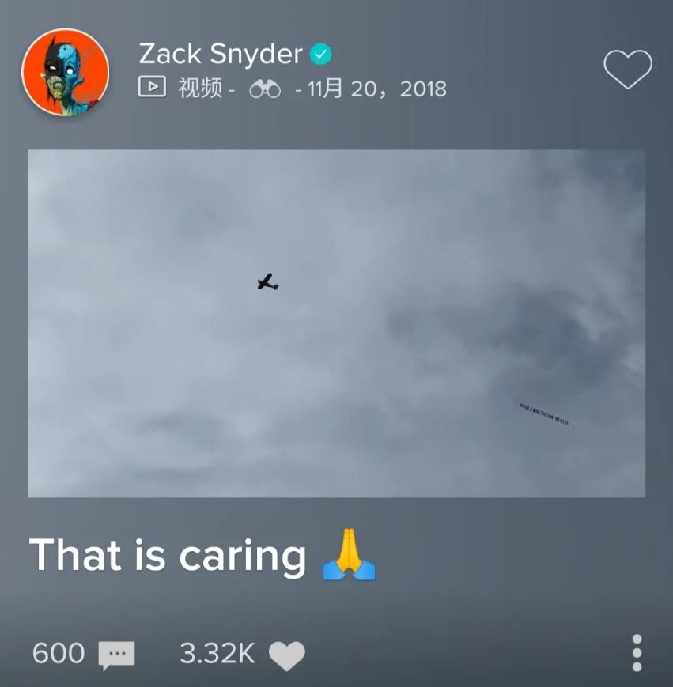Open the 600 comments count

pos(59,653)
